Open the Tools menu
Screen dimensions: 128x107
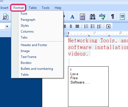pyautogui.click(x=45, y=8)
